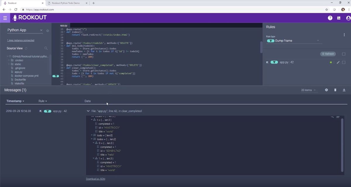
Task: Fold the def clear_completed function on line 39
Action: tap(65, 68)
